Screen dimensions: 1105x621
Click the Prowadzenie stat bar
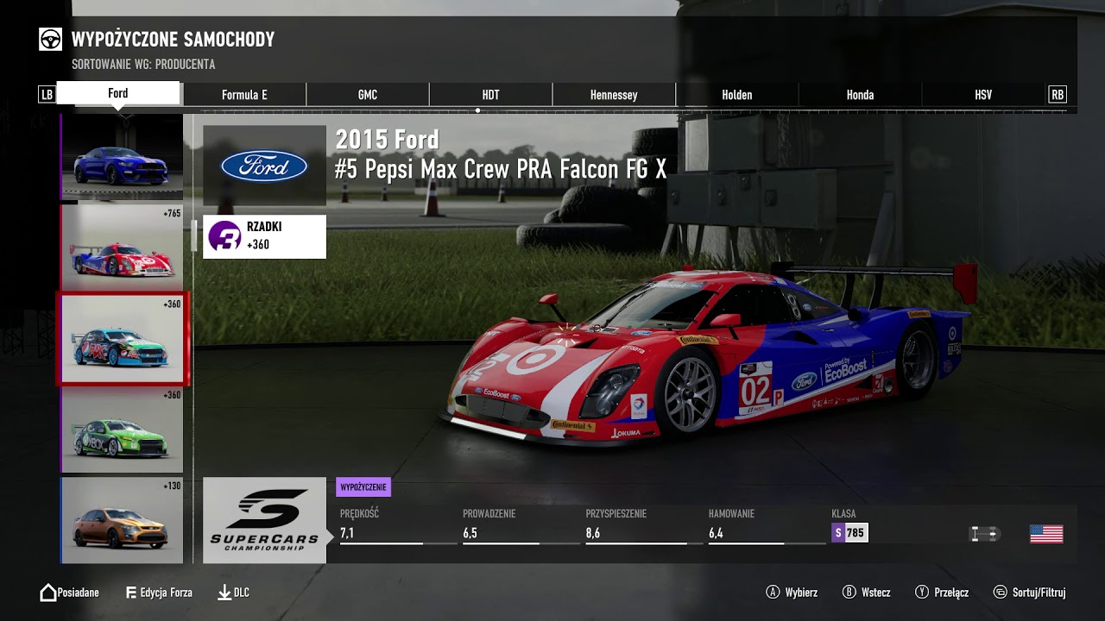(521, 543)
